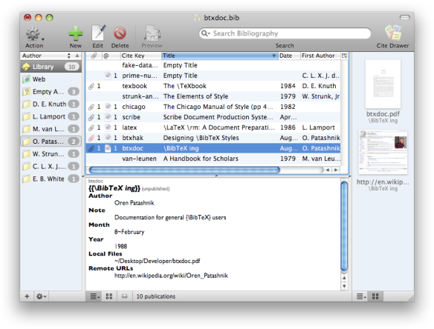This screenshot has width=434, height=329.
Task: Sort by the Cite Key column
Action: (140, 56)
